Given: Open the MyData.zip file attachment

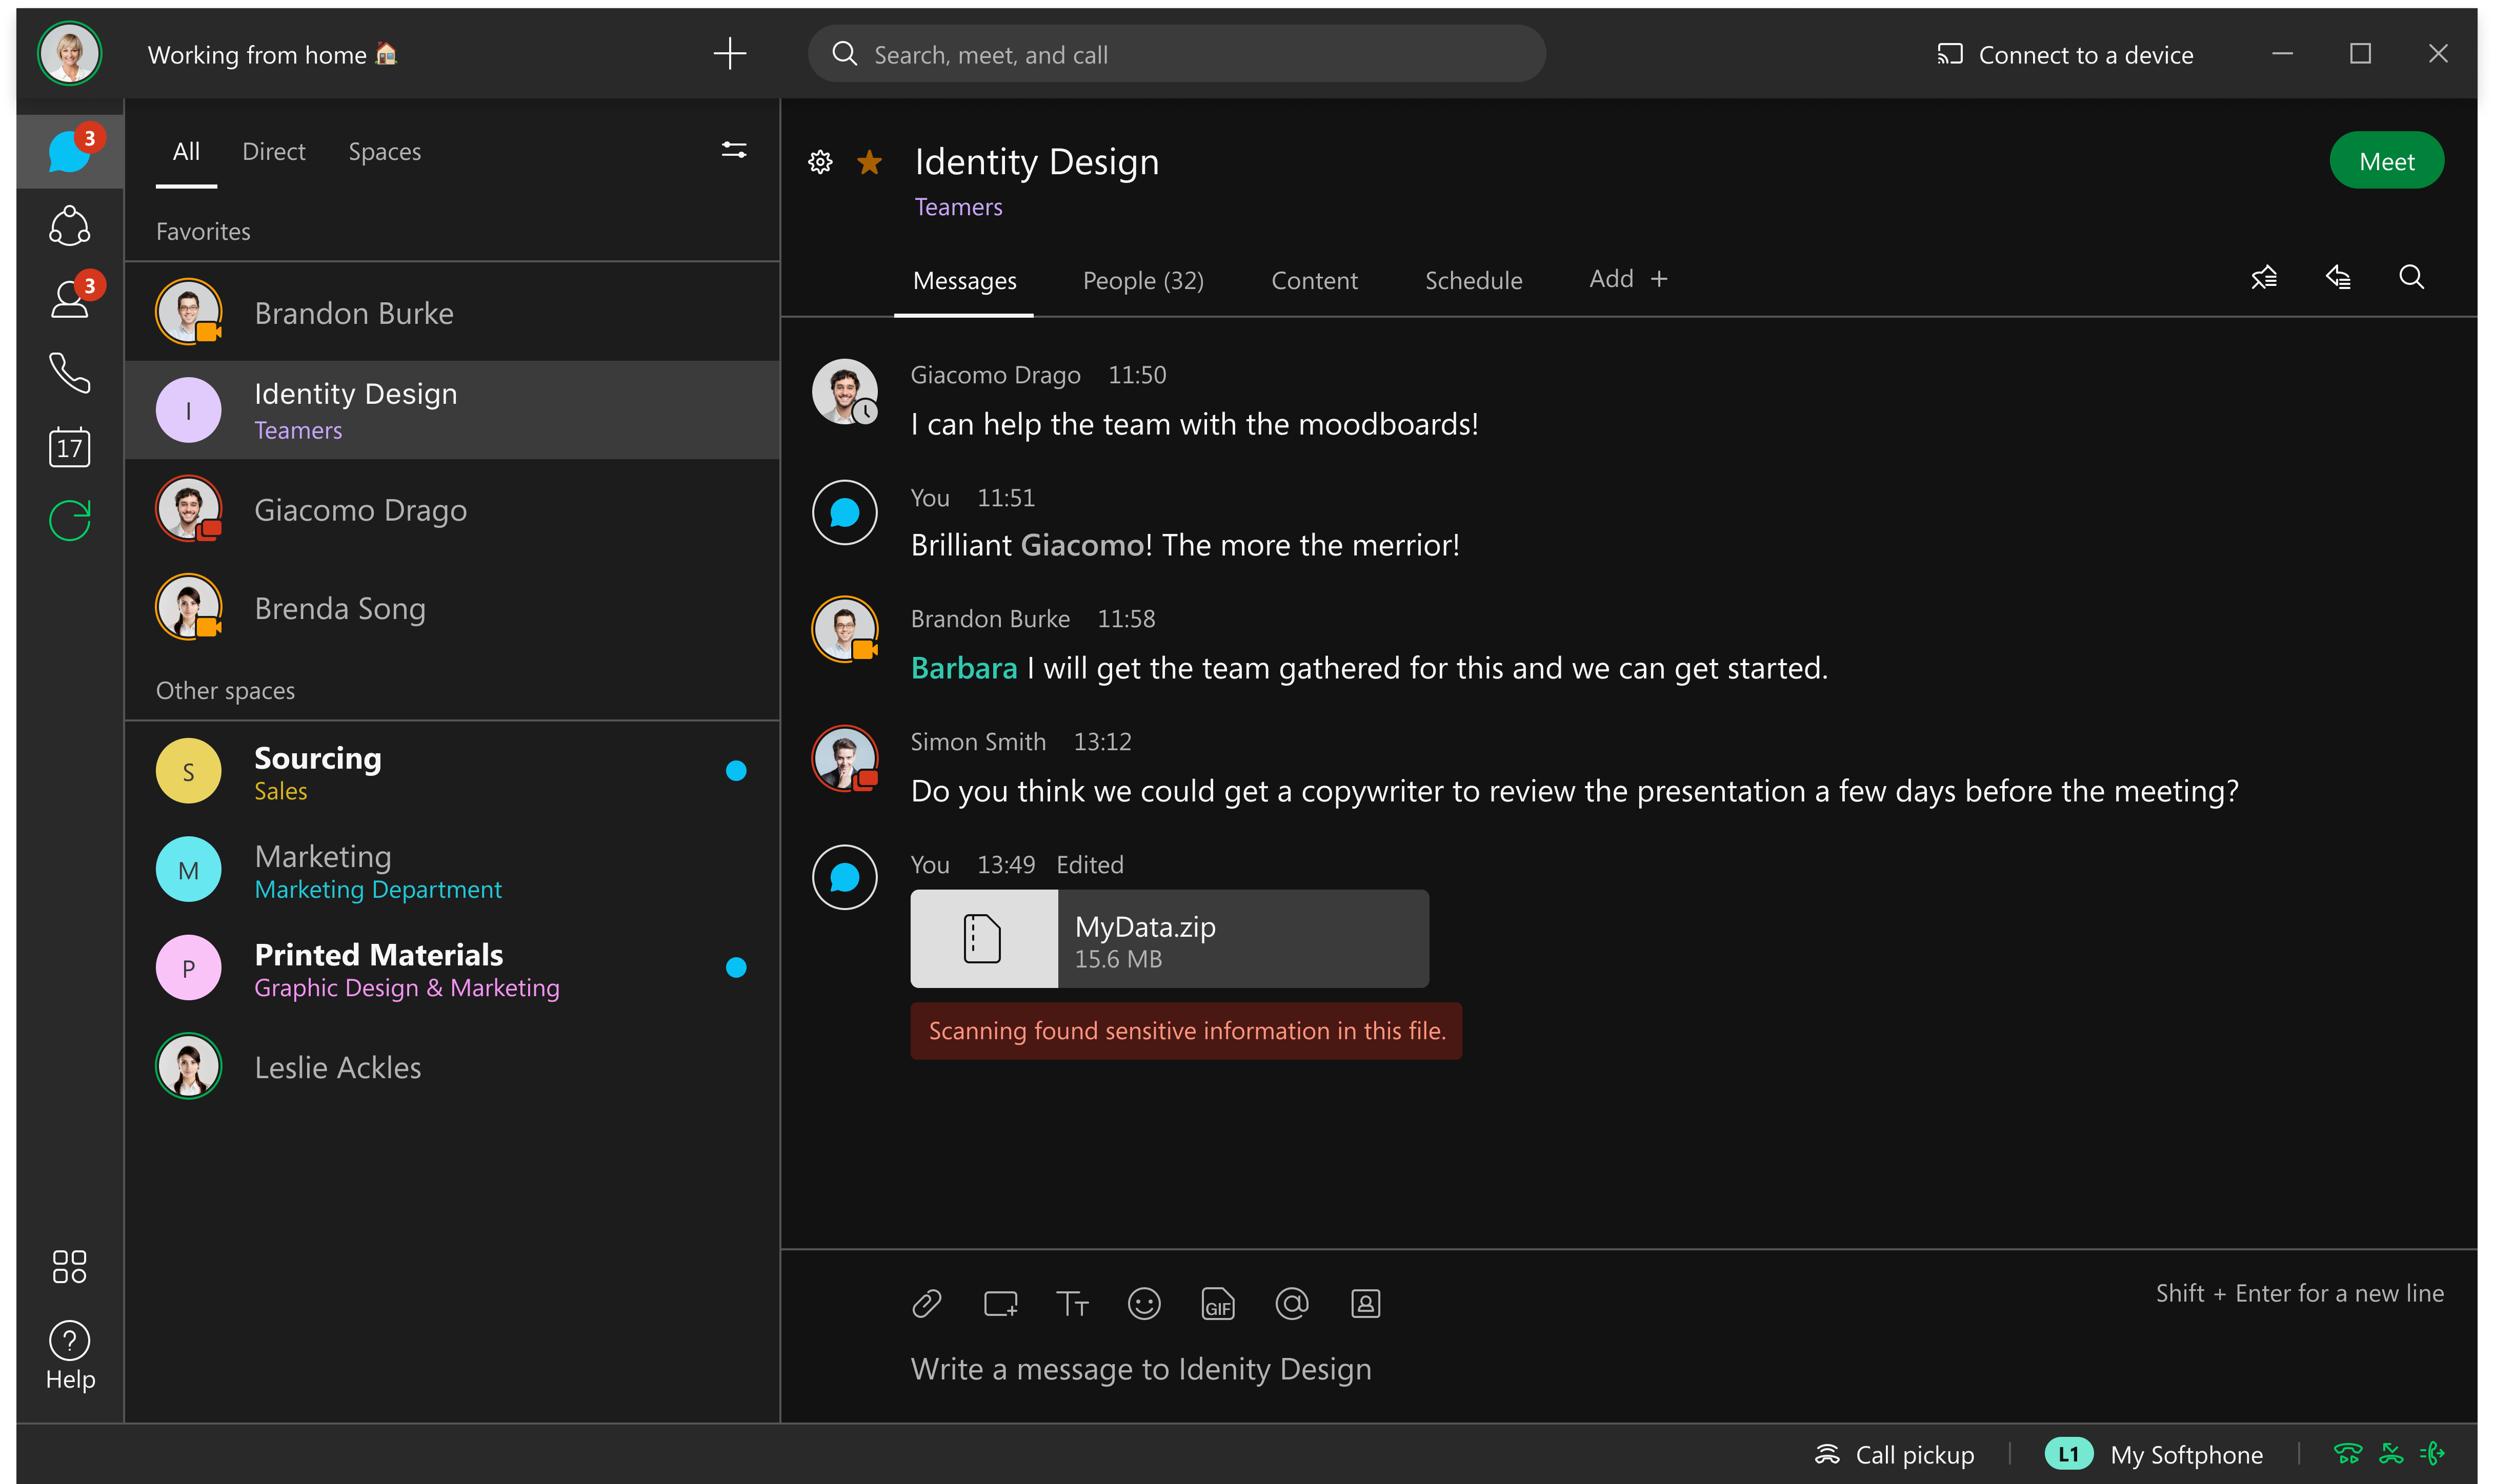Looking at the screenshot, I should point(1169,939).
